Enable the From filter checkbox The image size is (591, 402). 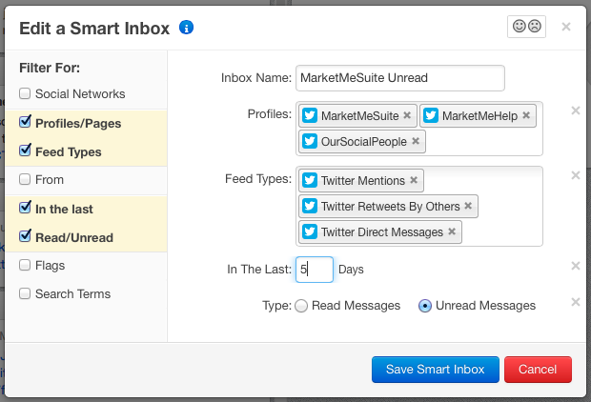tap(25, 179)
